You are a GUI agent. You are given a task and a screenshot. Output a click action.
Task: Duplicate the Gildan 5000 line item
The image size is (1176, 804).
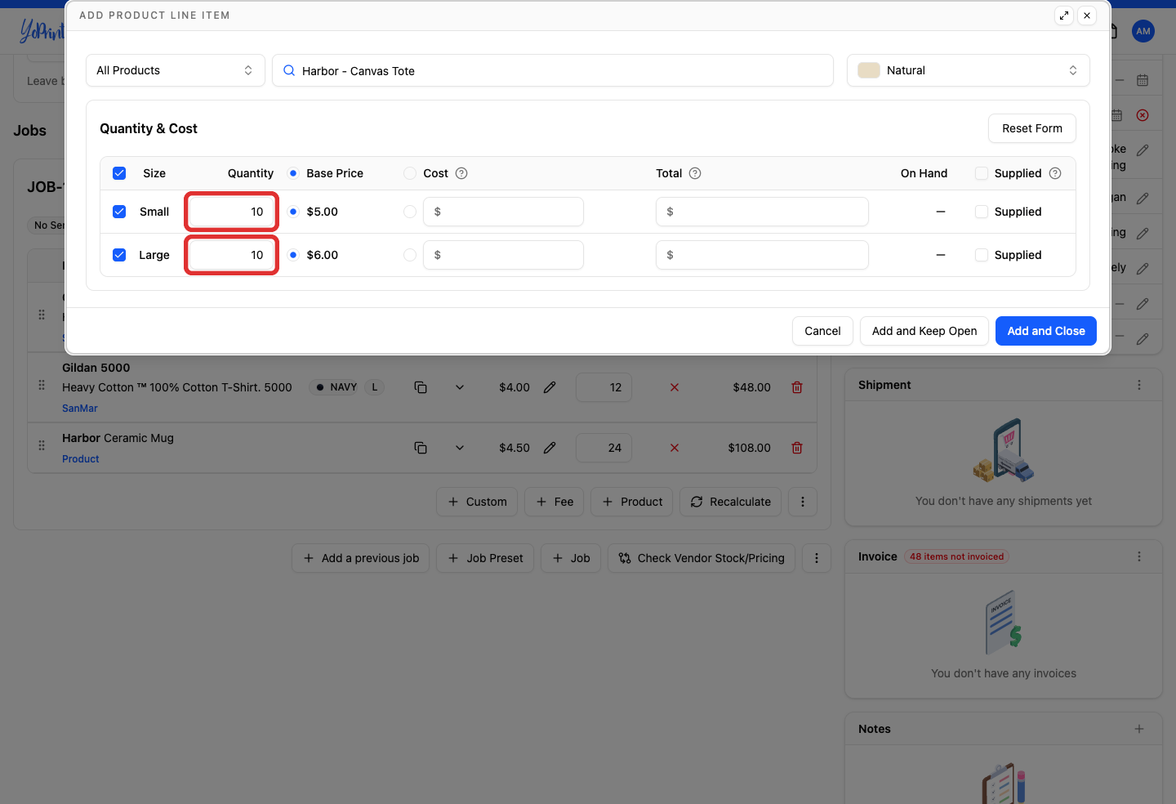click(421, 387)
